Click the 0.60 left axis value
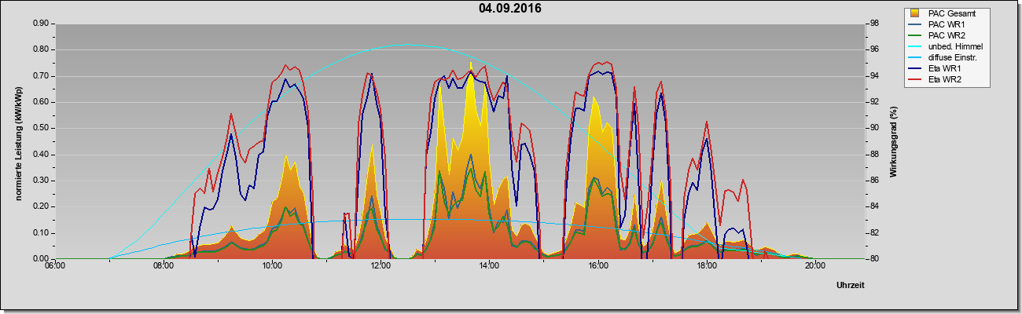 pos(41,102)
